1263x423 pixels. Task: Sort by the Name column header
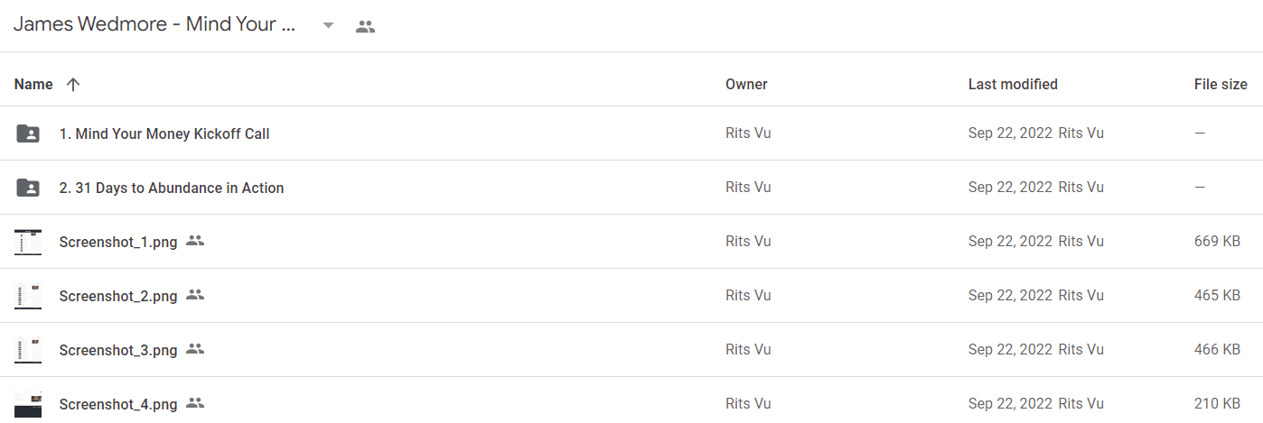click(33, 84)
